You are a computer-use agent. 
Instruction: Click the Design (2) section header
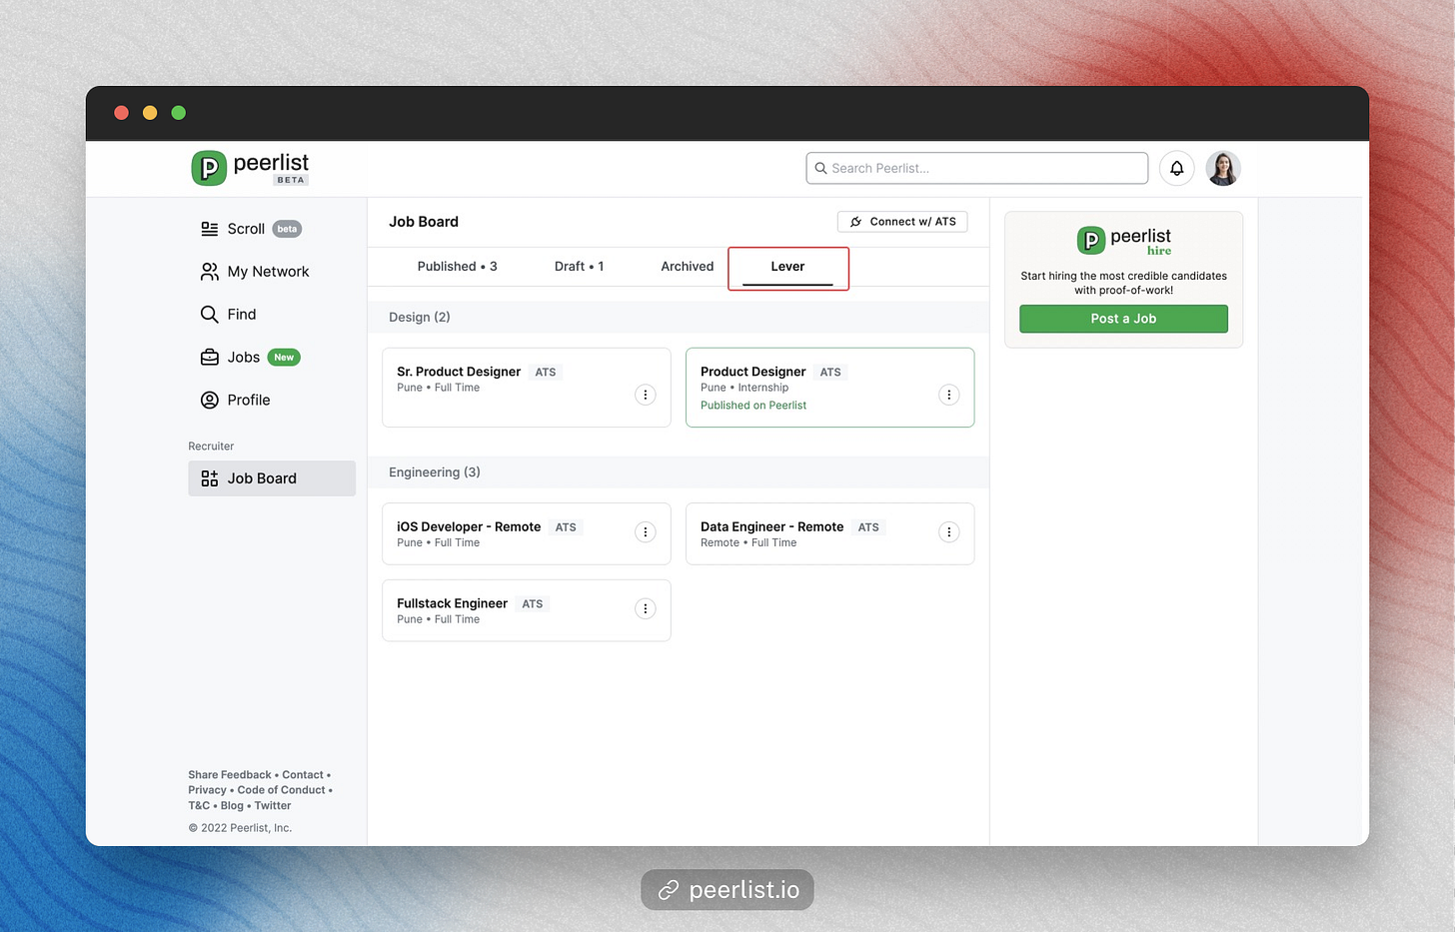click(679, 317)
